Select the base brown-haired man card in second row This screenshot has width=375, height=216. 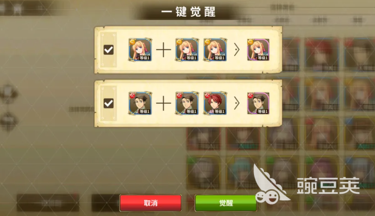point(140,103)
